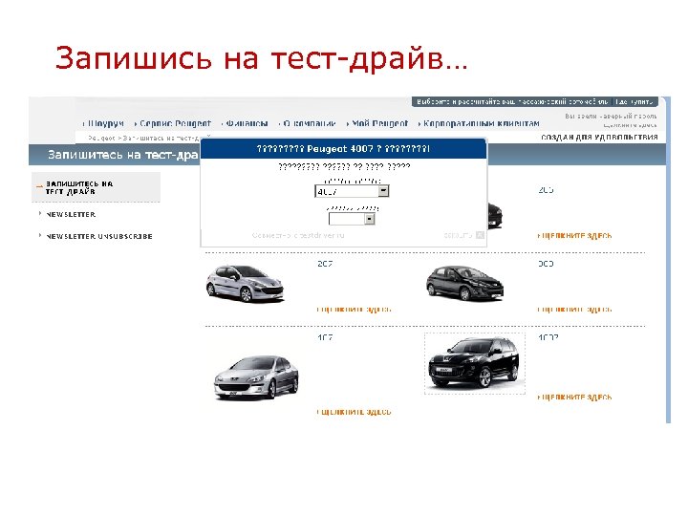Click the 407 model label
Image resolution: width=688 pixels, height=516 pixels.
(325, 337)
